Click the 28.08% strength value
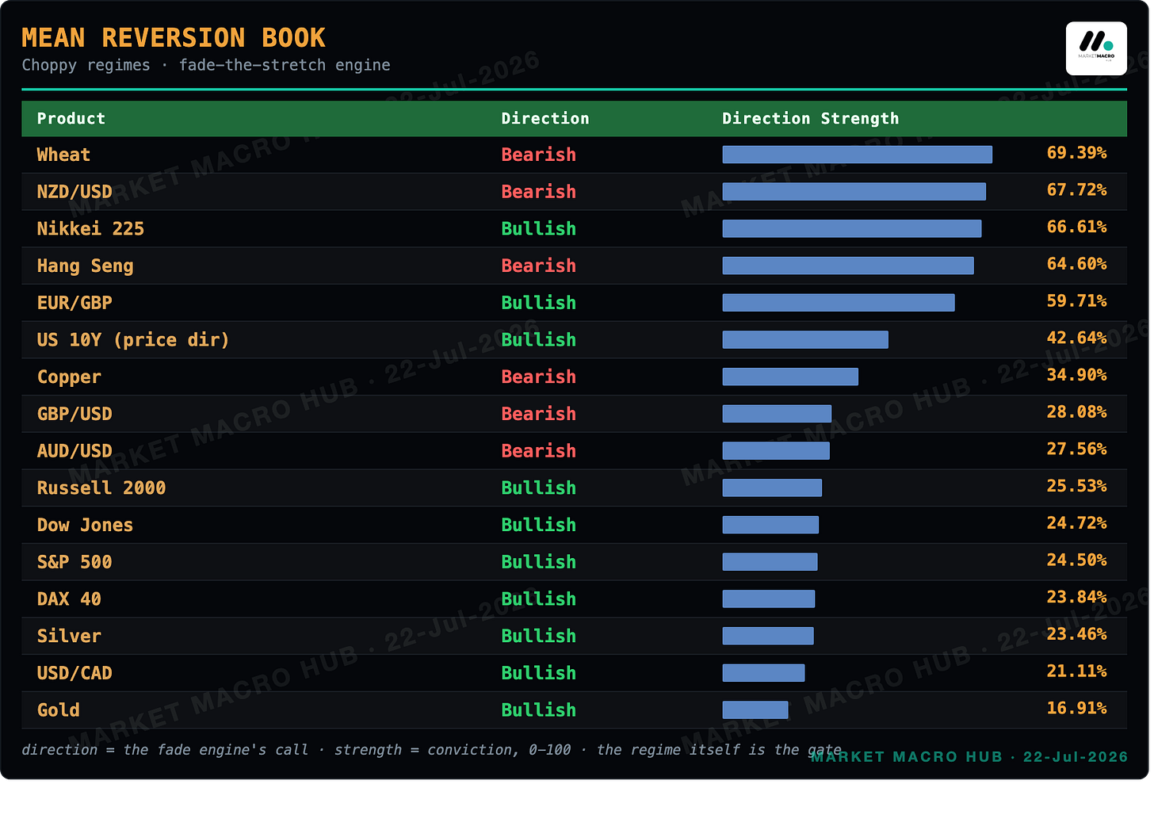Screen dimensions: 1154x830 tap(1076, 412)
